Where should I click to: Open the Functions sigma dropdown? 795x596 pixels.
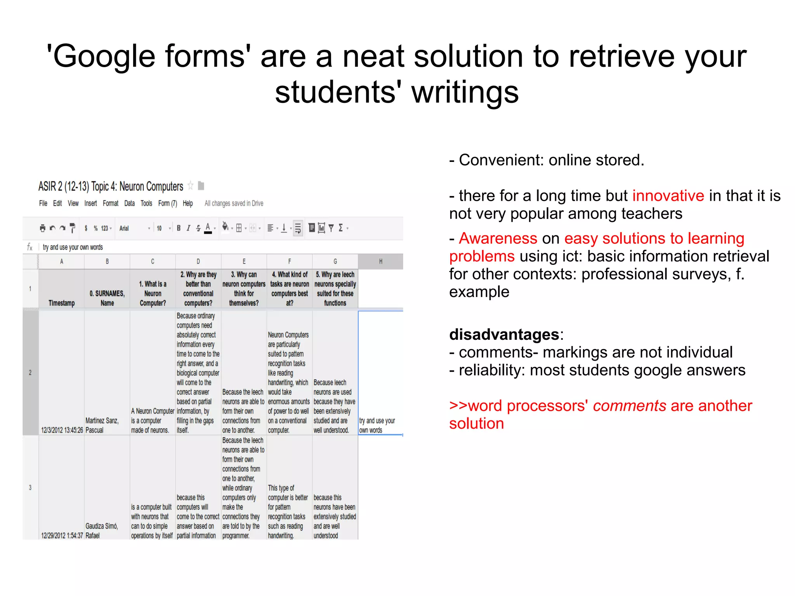point(343,228)
